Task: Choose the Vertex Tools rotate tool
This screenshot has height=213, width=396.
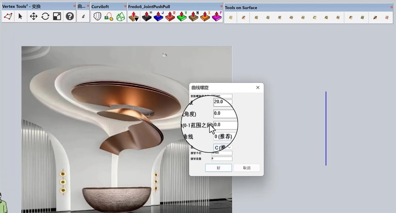Action: click(45, 16)
